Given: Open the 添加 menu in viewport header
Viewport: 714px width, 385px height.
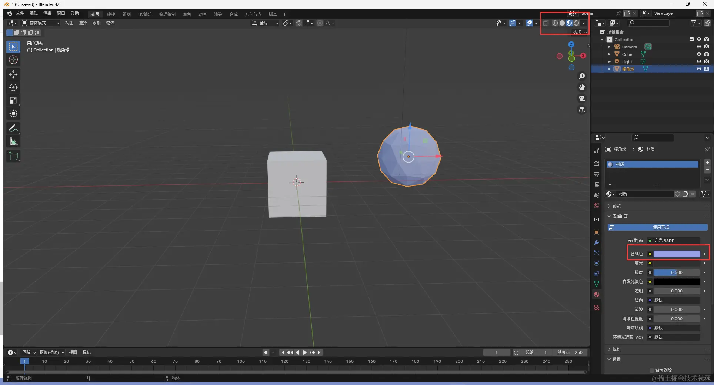Looking at the screenshot, I should tap(97, 23).
